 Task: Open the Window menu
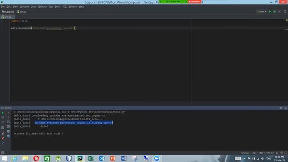pos(73,7)
